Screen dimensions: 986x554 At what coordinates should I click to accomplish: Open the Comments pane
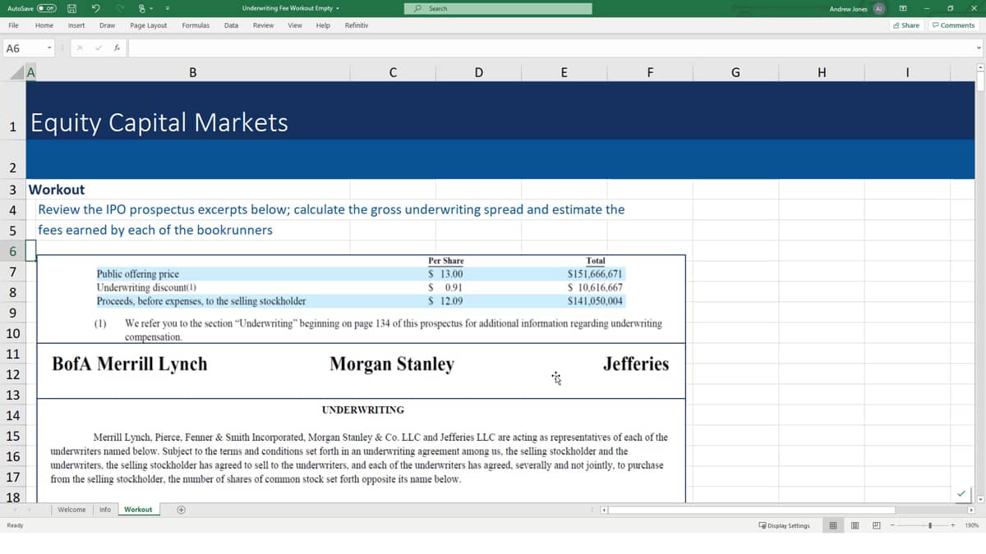(953, 25)
